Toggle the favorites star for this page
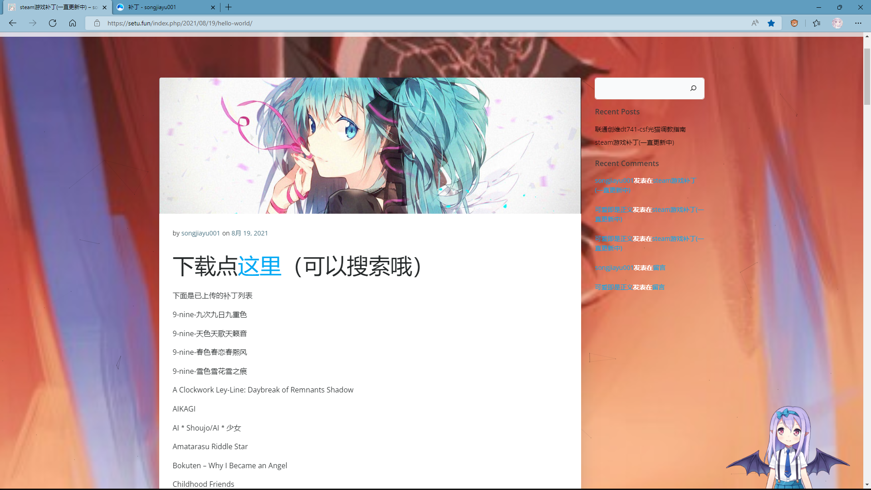This screenshot has width=871, height=490. click(x=771, y=23)
